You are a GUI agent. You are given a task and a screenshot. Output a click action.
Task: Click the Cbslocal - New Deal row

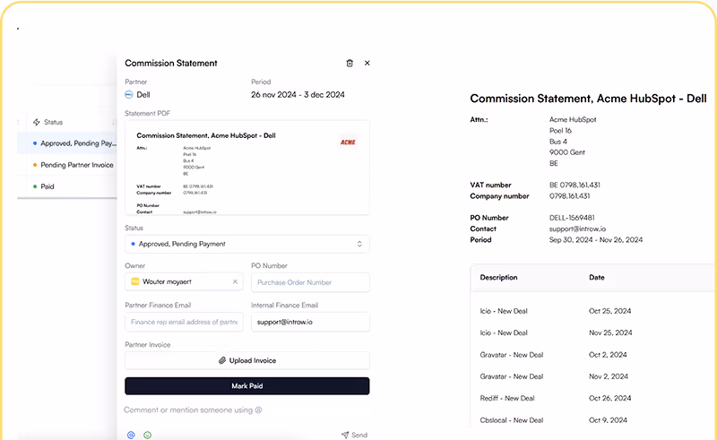coord(592,420)
